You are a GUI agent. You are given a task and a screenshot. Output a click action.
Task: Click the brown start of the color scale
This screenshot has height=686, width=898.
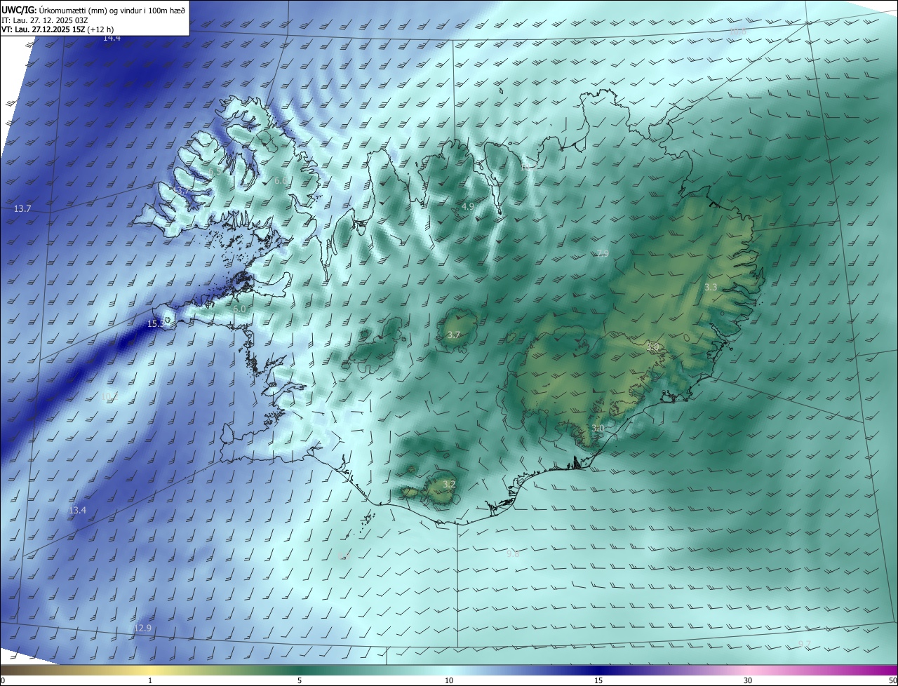click(x=11, y=671)
